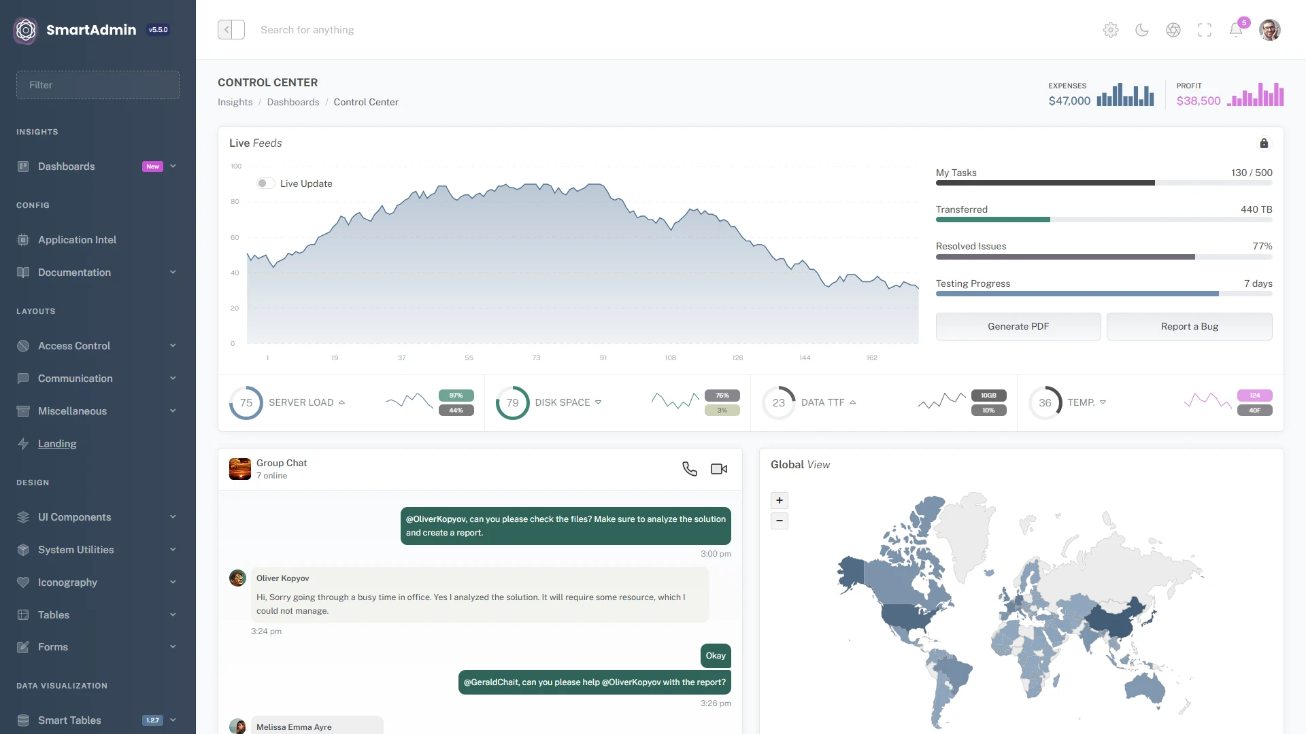
Task: Expand the Tables chevron
Action: pyautogui.click(x=173, y=615)
